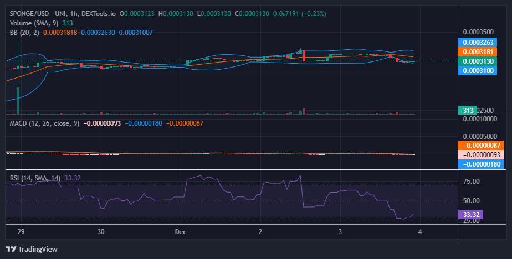
Task: Click the 2 date label on time axis
Action: 260,232
